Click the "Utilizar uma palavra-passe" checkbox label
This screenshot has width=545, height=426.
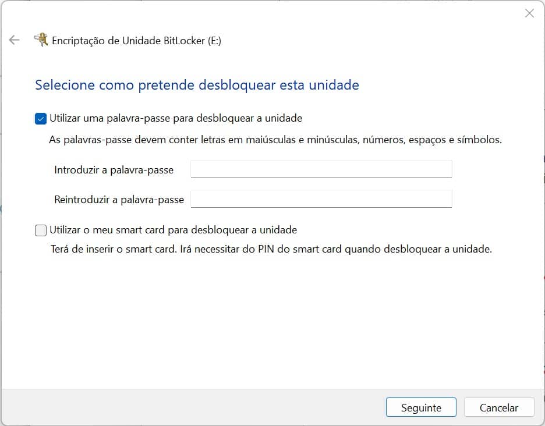tap(176, 119)
